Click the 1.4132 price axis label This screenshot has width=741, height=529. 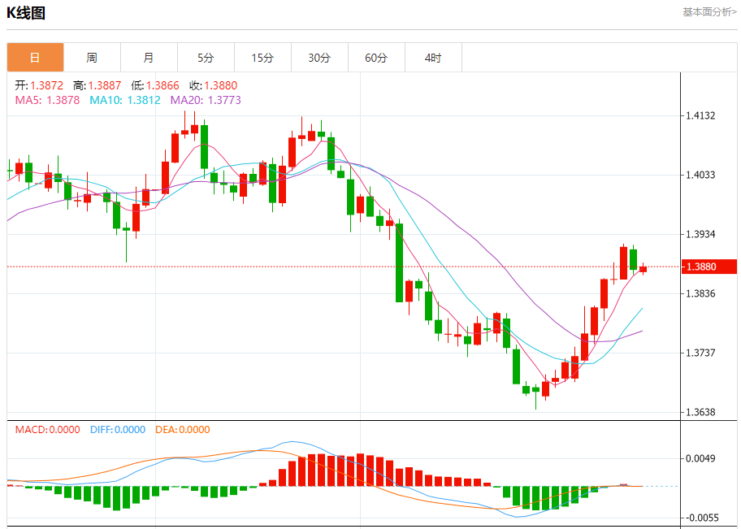700,115
